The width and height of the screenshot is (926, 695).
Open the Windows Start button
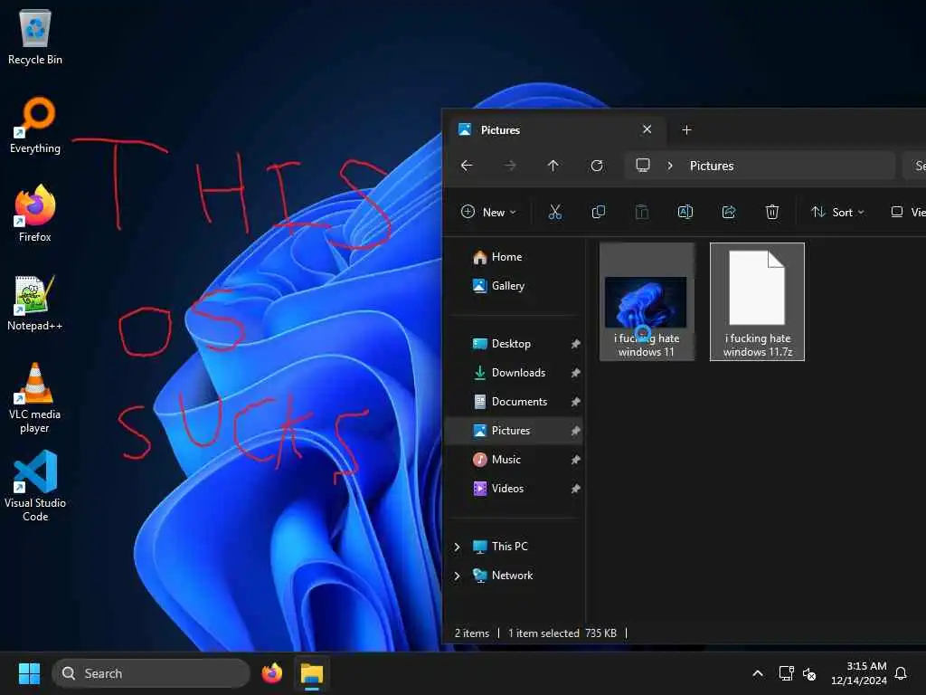(29, 673)
